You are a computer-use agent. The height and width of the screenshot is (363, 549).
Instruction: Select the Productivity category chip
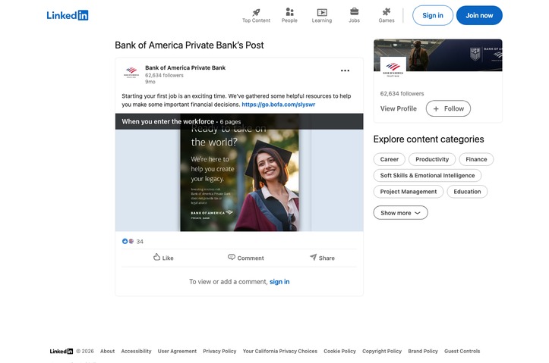point(432,159)
